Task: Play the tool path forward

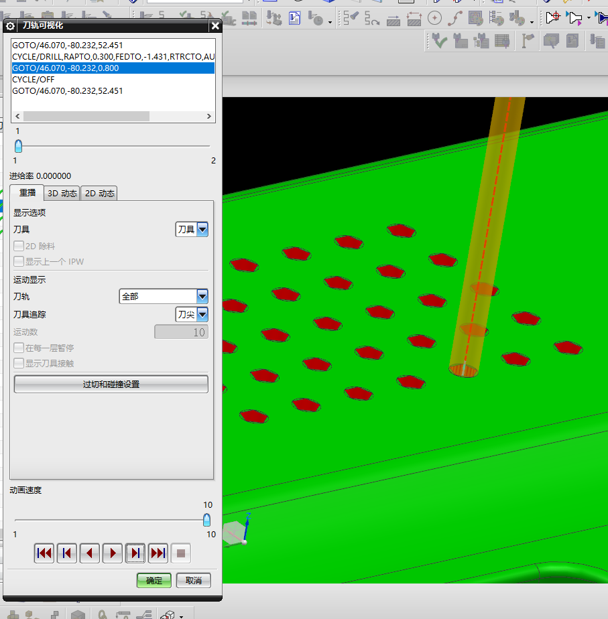Action: (x=113, y=553)
